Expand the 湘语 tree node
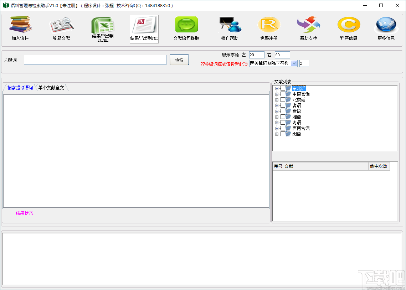The width and height of the screenshot is (406, 290). (x=277, y=117)
